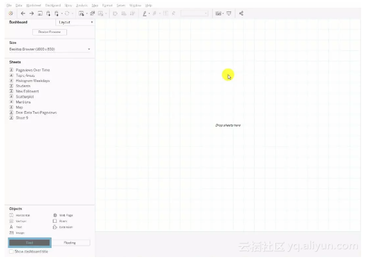The image size is (365, 259).
Task: Click the Redo forward arrow
Action: coord(32,14)
